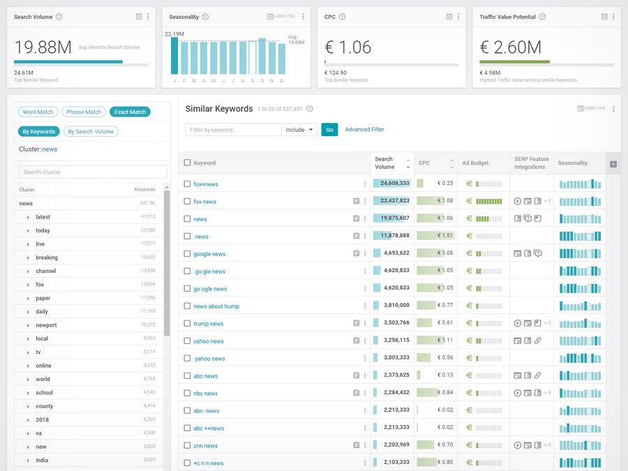
Task: Focus the Search Cluster input
Action: point(93,172)
